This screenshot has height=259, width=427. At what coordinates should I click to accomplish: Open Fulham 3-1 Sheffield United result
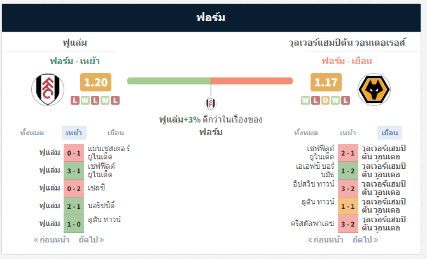coord(74,171)
